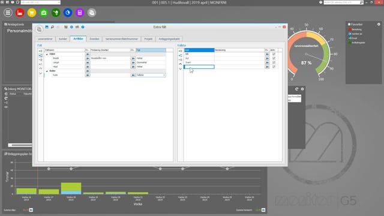Click the magnifier search icon in Extra fält
The width and height of the screenshot is (384, 216).
[x=52, y=27]
